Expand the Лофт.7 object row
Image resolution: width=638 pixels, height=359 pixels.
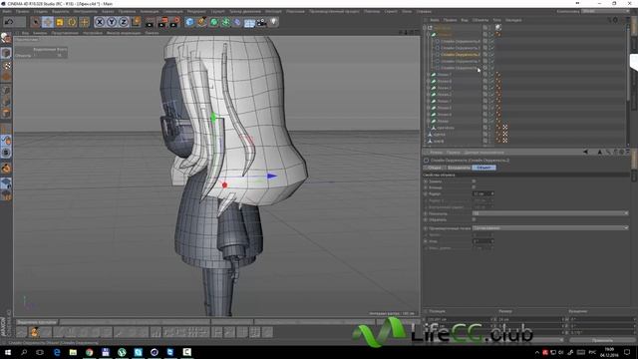tap(429, 75)
